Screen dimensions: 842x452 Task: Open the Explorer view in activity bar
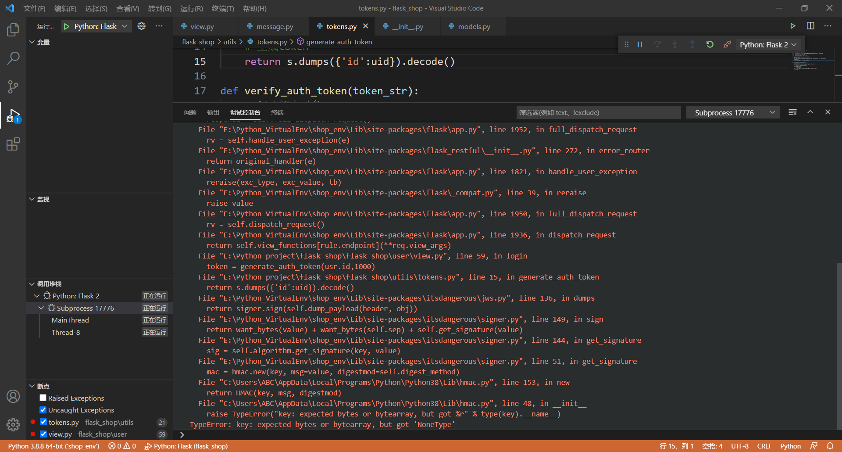13,30
